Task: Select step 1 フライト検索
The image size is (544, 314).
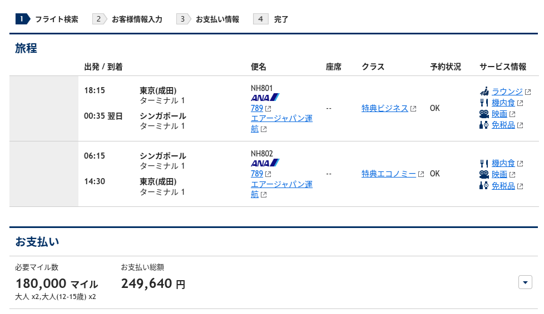Action: pos(47,19)
